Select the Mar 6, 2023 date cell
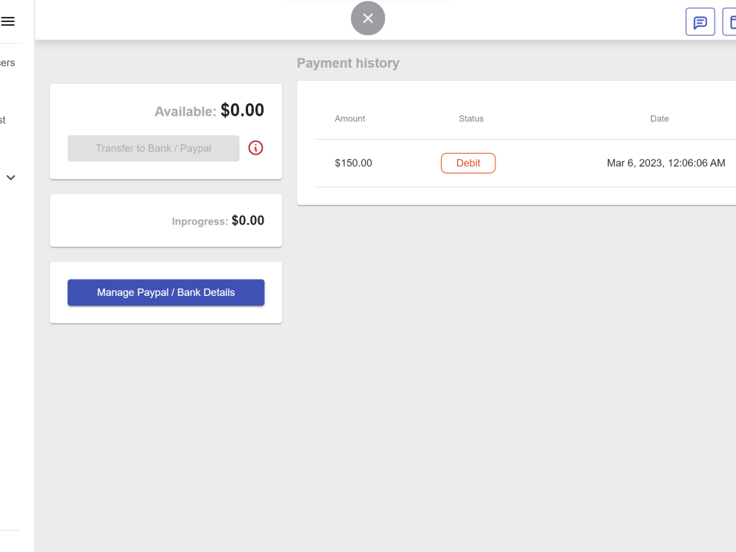This screenshot has height=552, width=736. pyautogui.click(x=665, y=163)
